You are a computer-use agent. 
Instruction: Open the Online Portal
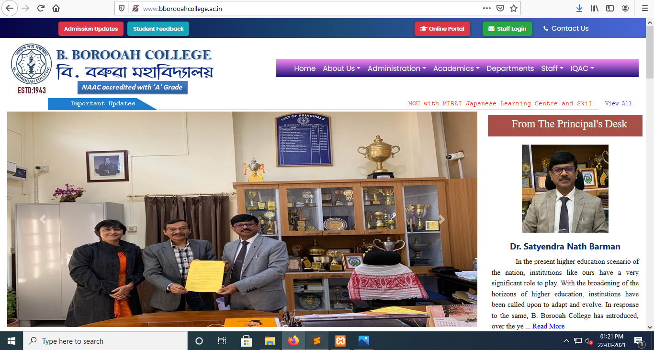click(442, 29)
